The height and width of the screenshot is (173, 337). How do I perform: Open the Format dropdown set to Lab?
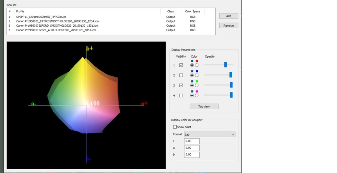210,135
